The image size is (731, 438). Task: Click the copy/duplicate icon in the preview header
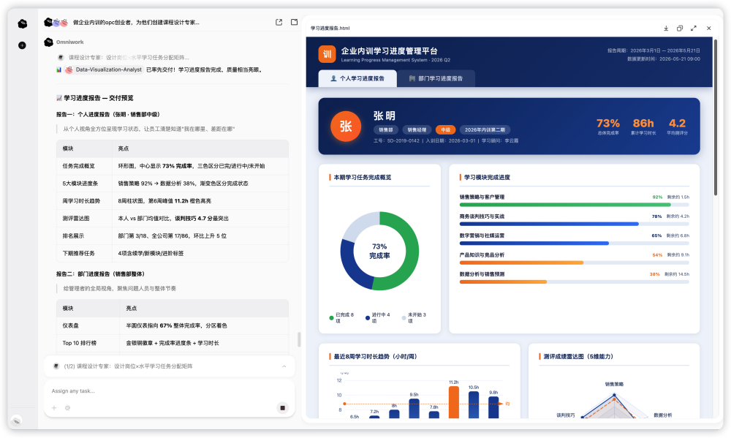[x=680, y=29]
